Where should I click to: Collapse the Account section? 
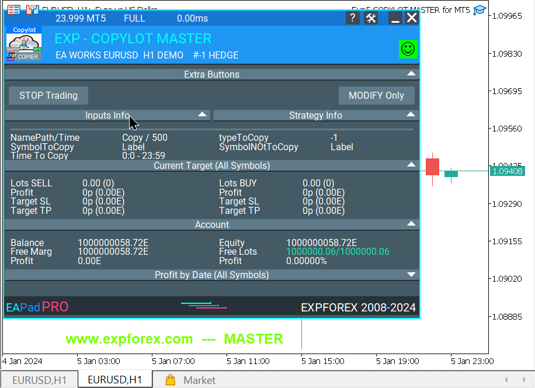[x=411, y=224]
